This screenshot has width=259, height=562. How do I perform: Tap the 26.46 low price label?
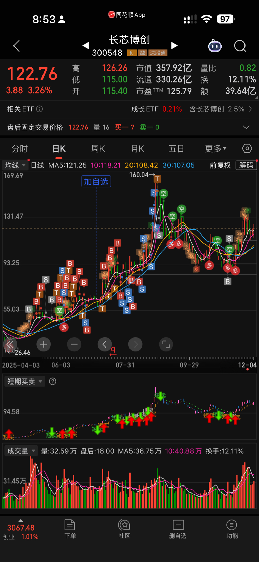(x=22, y=352)
